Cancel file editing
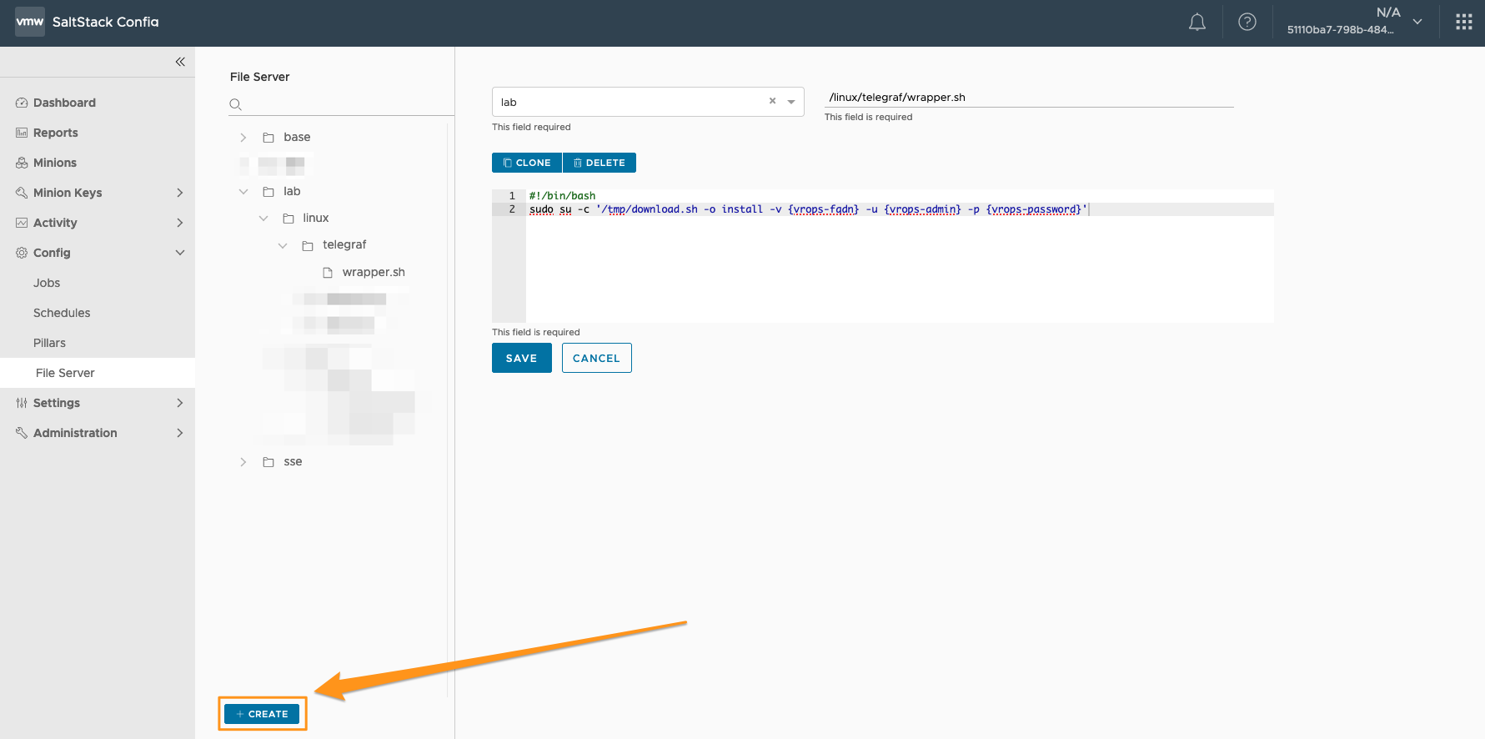The width and height of the screenshot is (1485, 739). pos(597,358)
